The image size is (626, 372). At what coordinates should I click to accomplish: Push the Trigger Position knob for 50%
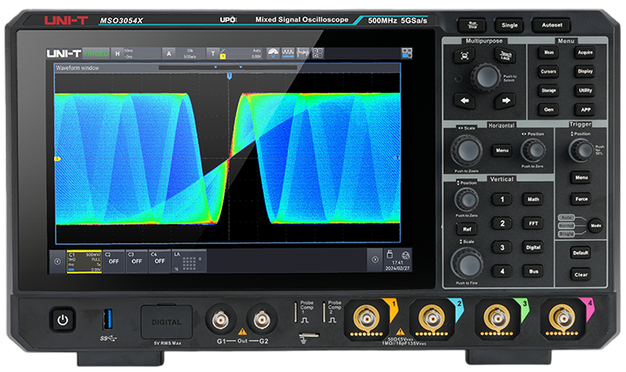point(581,150)
